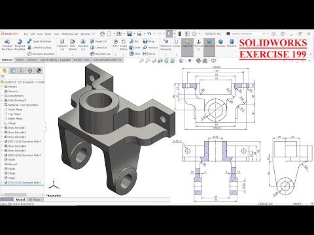The height and width of the screenshot is (235, 314).
Task: Select the Extruded Boss/Base tool
Action: click(x=7, y=45)
